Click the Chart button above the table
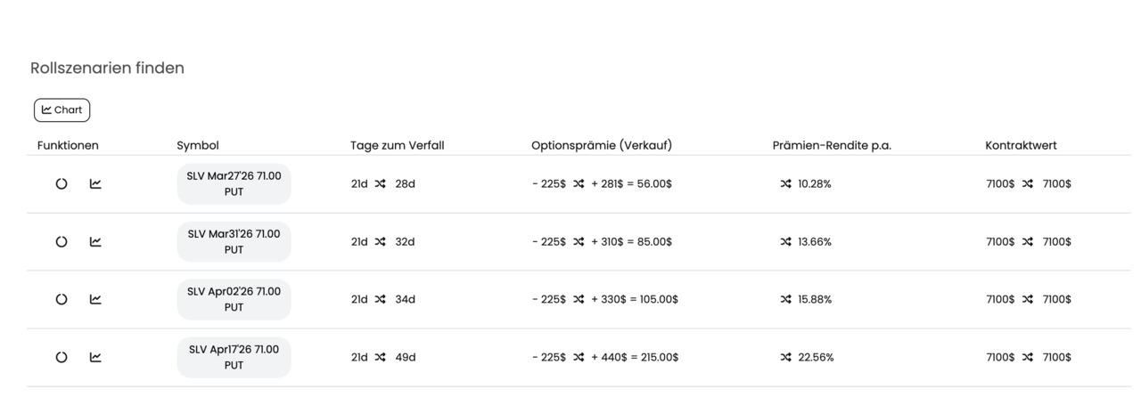The height and width of the screenshot is (397, 1141). [x=62, y=110]
